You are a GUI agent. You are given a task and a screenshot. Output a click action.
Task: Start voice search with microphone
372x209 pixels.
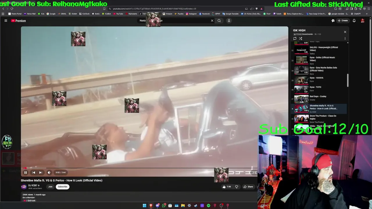tap(229, 21)
